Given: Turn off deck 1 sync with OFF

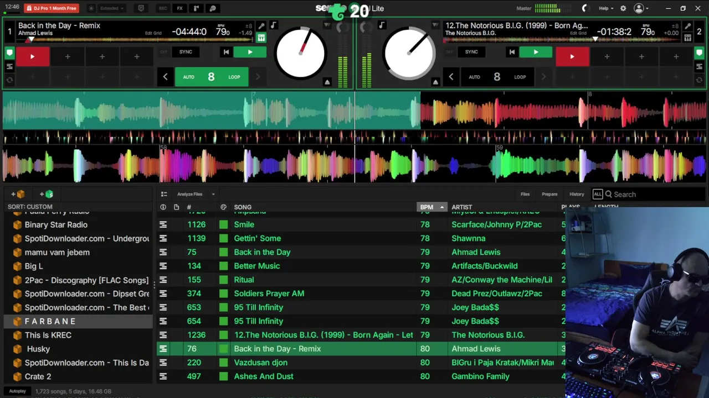Looking at the screenshot, I should pyautogui.click(x=163, y=52).
